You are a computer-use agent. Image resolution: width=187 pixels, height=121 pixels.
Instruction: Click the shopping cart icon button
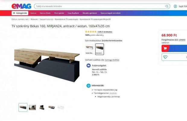(x=165, y=49)
